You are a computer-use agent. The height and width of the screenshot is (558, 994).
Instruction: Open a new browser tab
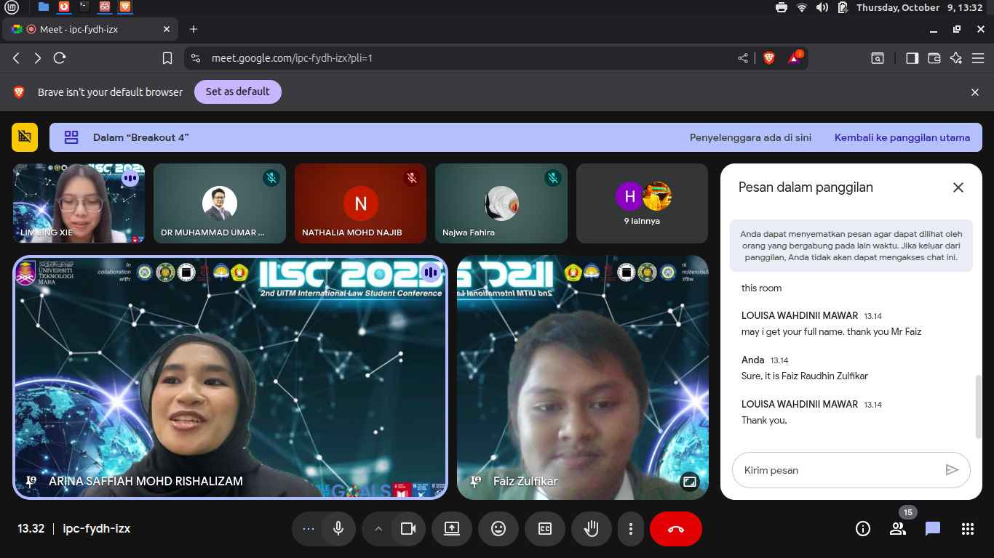tap(194, 29)
